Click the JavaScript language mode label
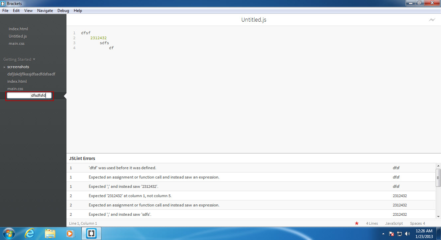 pos(394,223)
